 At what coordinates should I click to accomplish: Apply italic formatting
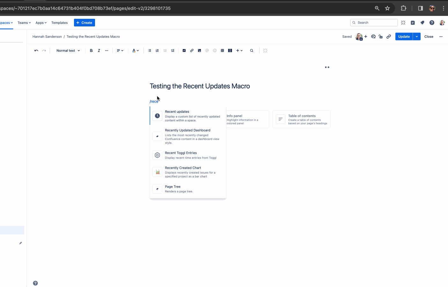tap(99, 51)
